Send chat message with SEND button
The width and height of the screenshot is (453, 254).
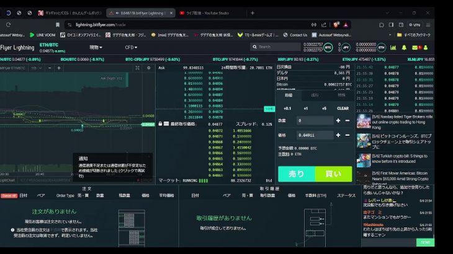tap(425, 242)
